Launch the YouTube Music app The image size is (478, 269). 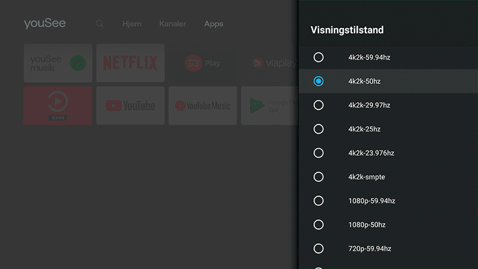pos(202,105)
